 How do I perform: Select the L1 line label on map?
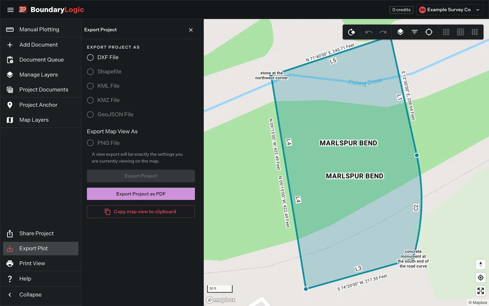point(400,97)
